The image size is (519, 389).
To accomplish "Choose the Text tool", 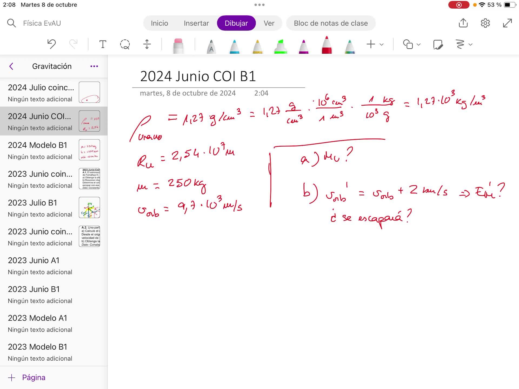I will [103, 44].
